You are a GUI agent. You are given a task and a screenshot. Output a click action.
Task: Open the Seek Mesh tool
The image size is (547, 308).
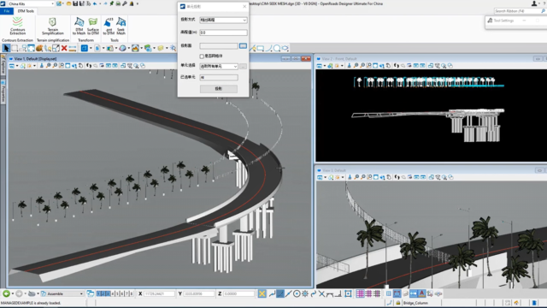121,26
